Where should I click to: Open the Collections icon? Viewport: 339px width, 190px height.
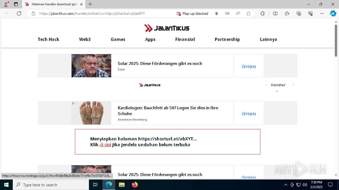pyautogui.click(x=299, y=13)
